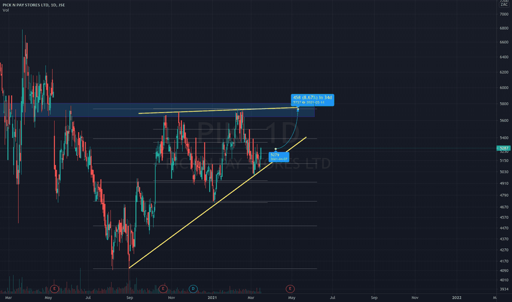Click the ZAC currency label on price axis
This screenshot has height=302, width=512.
click(x=504, y=4)
